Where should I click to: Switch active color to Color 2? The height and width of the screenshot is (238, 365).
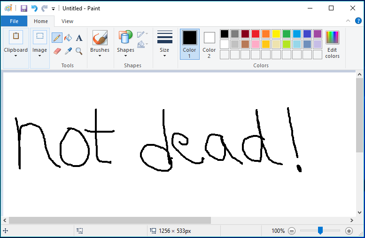[209, 44]
